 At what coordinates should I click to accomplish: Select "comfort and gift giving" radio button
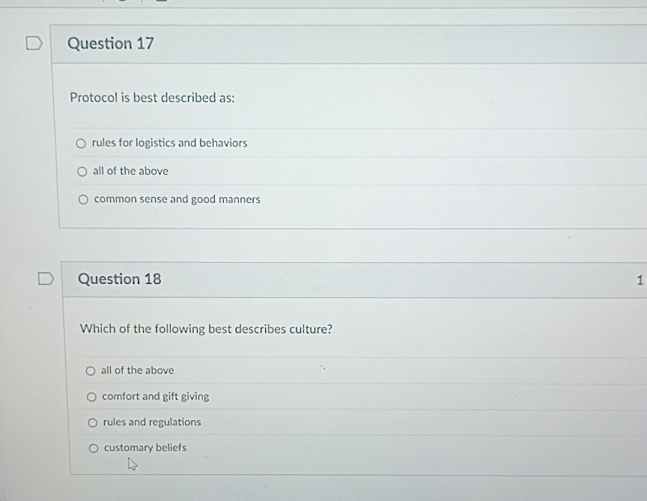coord(91,397)
